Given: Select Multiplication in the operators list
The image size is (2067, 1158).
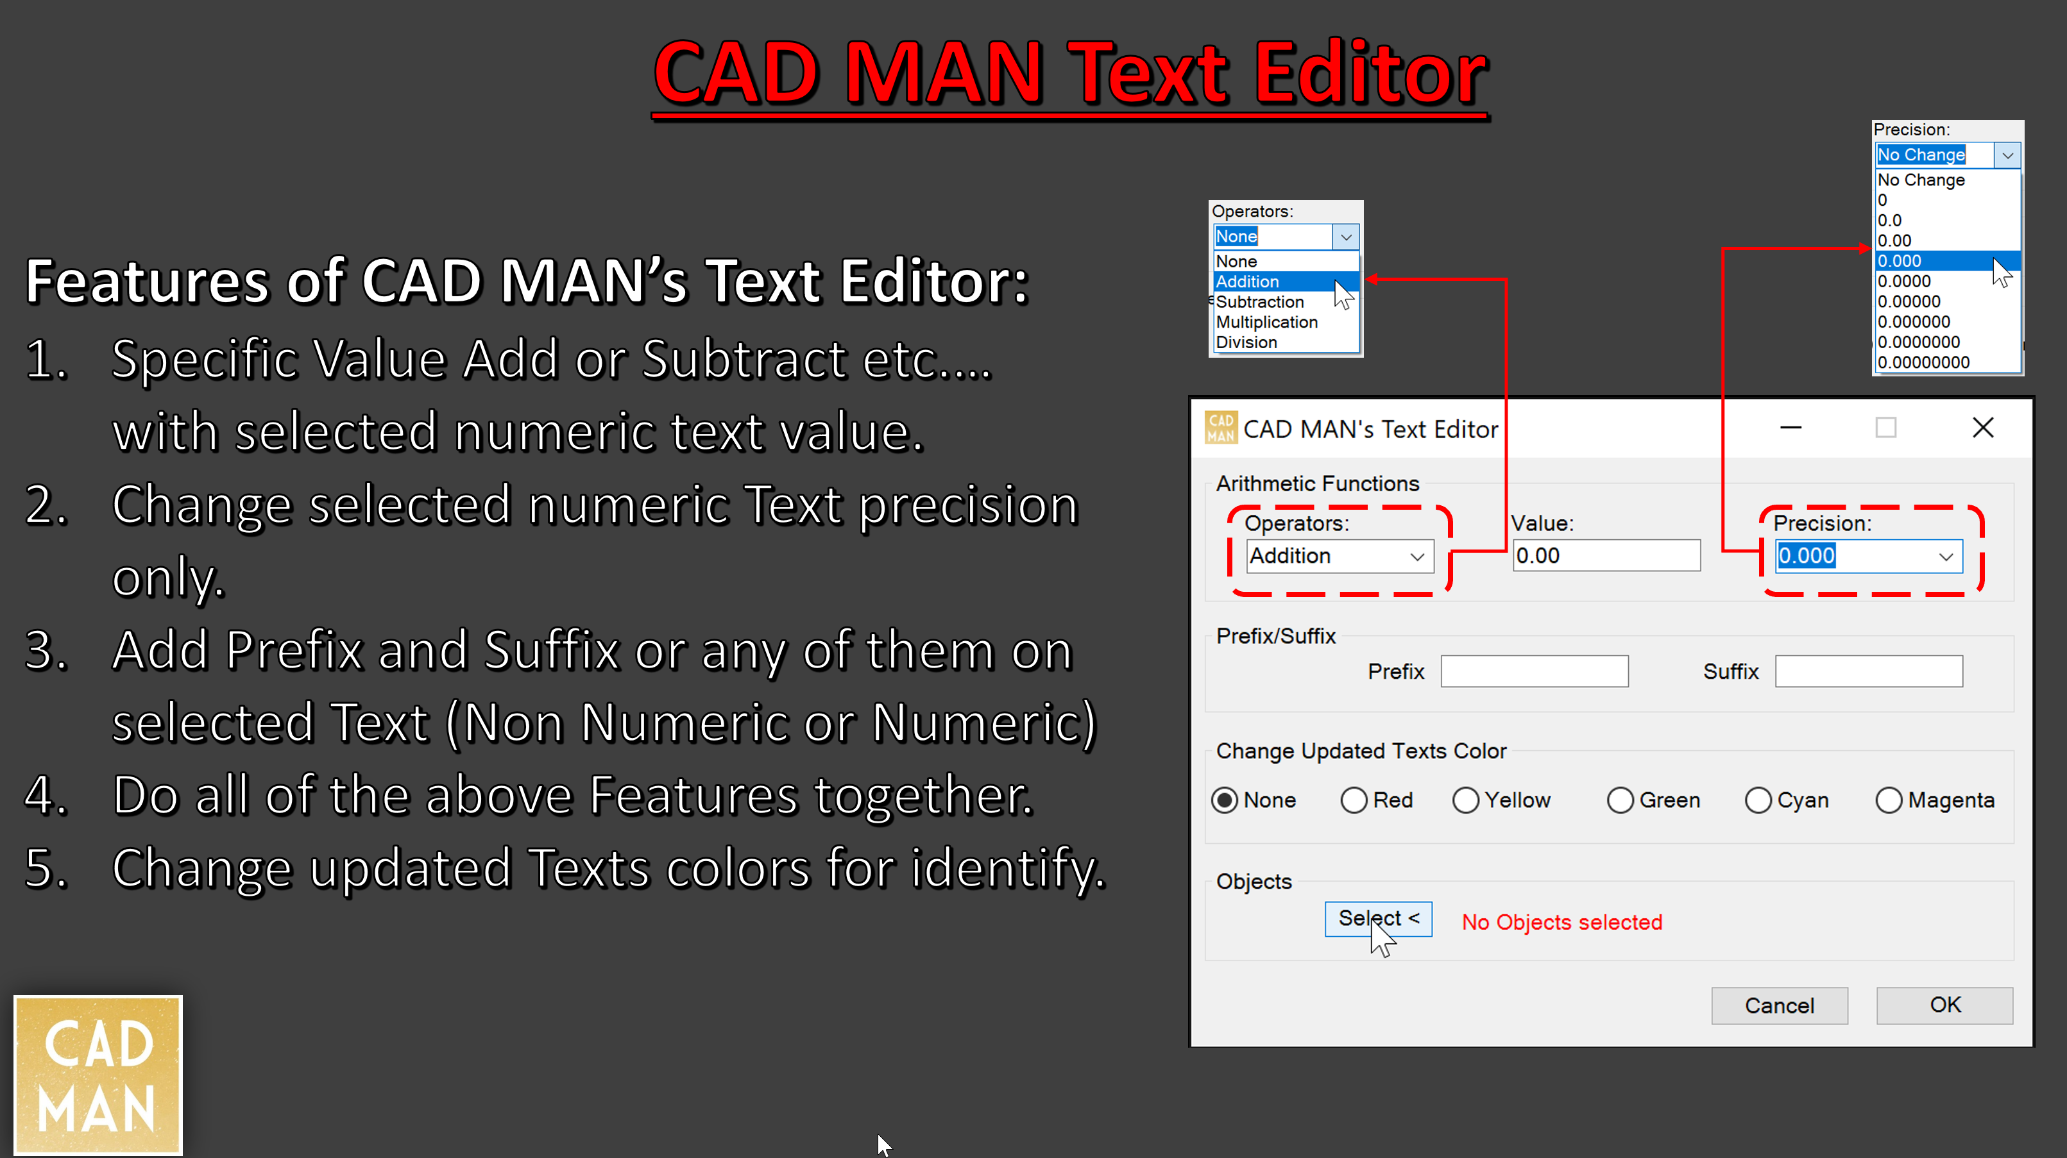Looking at the screenshot, I should 1266,322.
